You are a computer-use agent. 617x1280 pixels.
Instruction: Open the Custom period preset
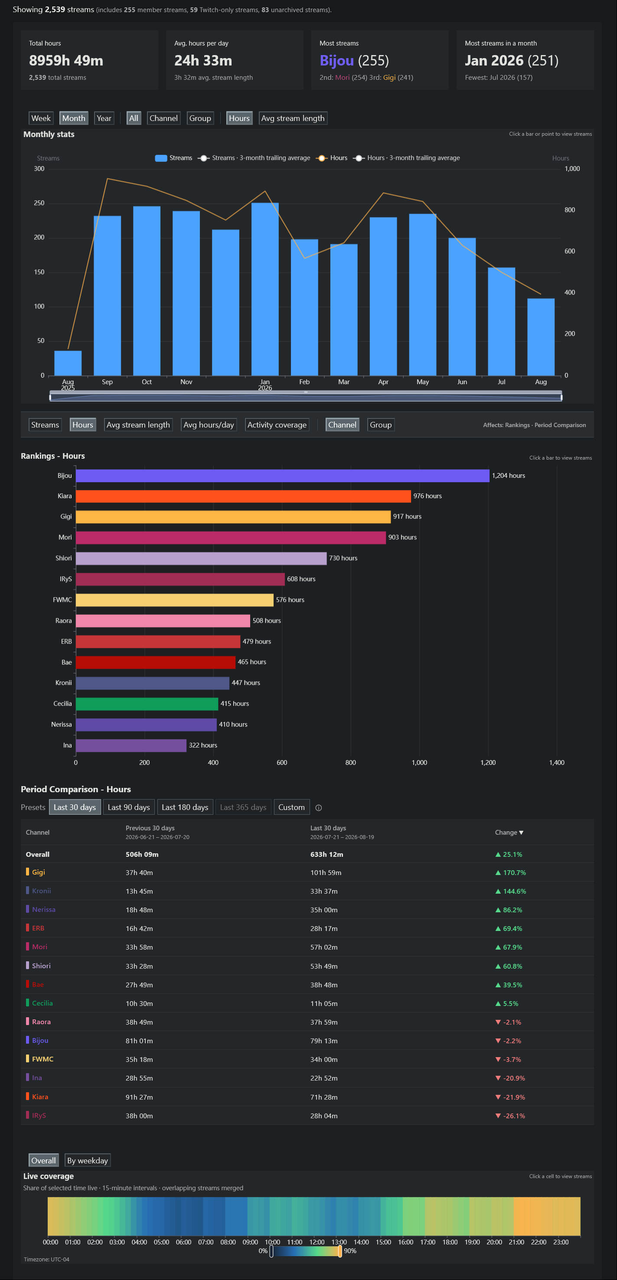click(x=292, y=807)
